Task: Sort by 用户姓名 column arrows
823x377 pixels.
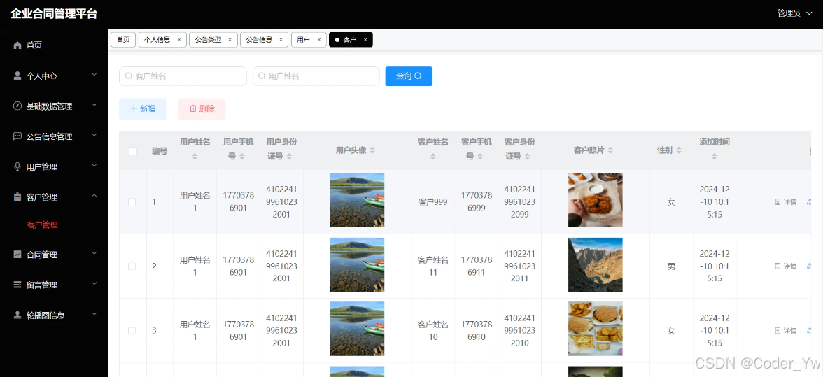Action: click(x=195, y=156)
